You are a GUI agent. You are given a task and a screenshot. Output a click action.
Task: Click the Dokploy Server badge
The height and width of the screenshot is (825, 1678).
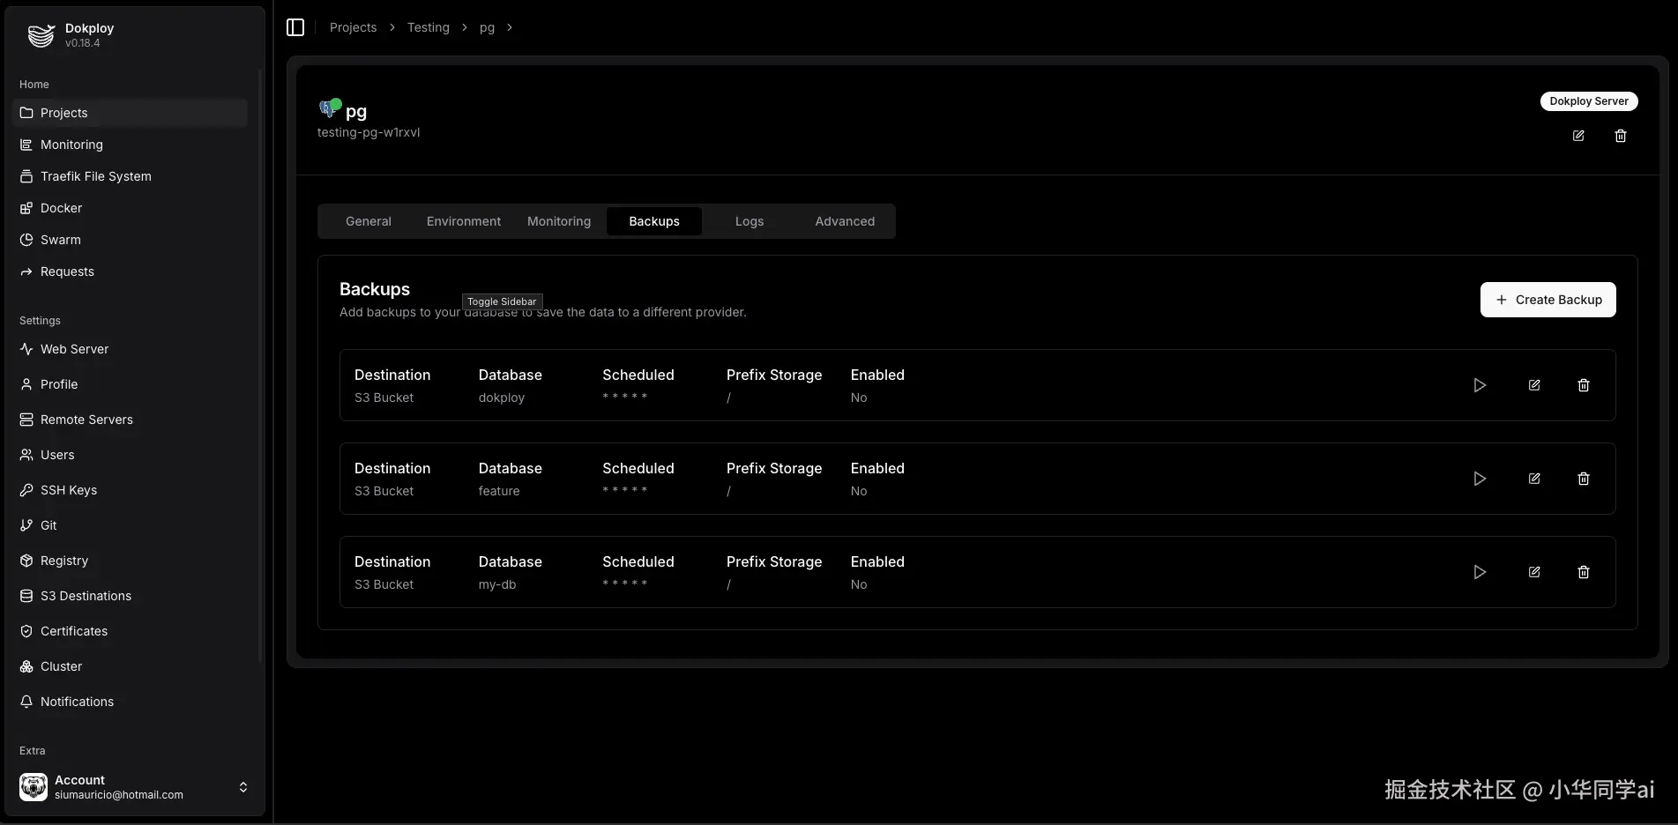pos(1589,101)
